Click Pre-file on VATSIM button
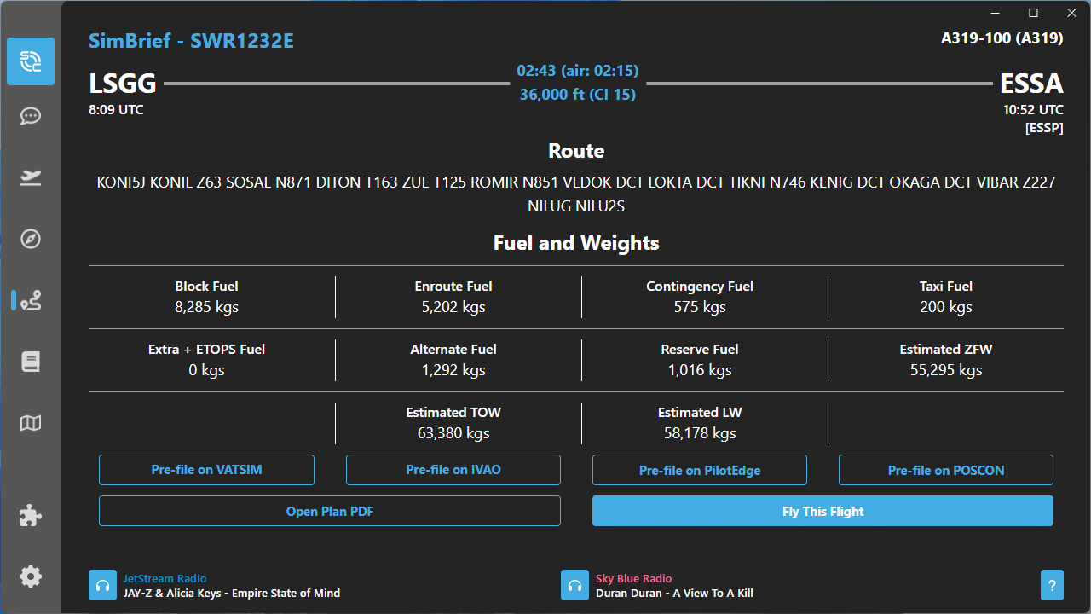The image size is (1091, 614). [206, 470]
